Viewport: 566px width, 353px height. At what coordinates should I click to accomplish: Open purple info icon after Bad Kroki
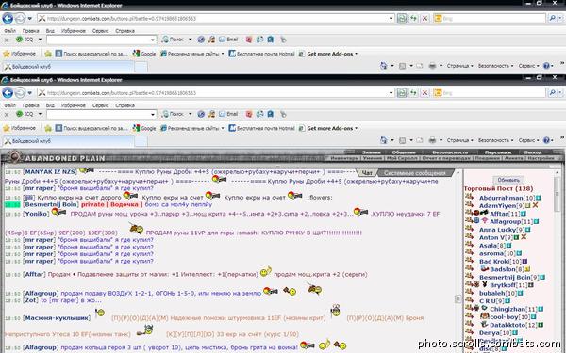coord(524,262)
